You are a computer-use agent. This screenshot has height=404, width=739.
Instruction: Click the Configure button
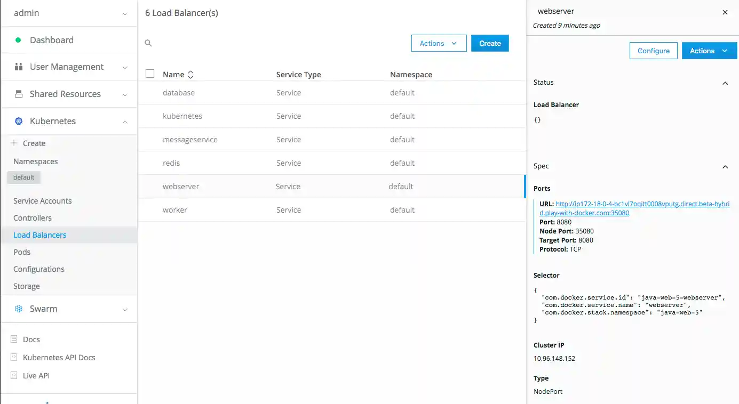[653, 51]
